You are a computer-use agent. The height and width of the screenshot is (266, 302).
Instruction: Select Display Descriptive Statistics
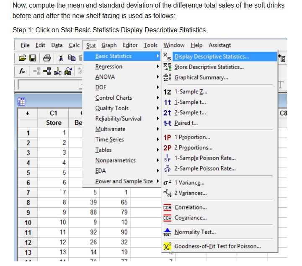(x=211, y=57)
